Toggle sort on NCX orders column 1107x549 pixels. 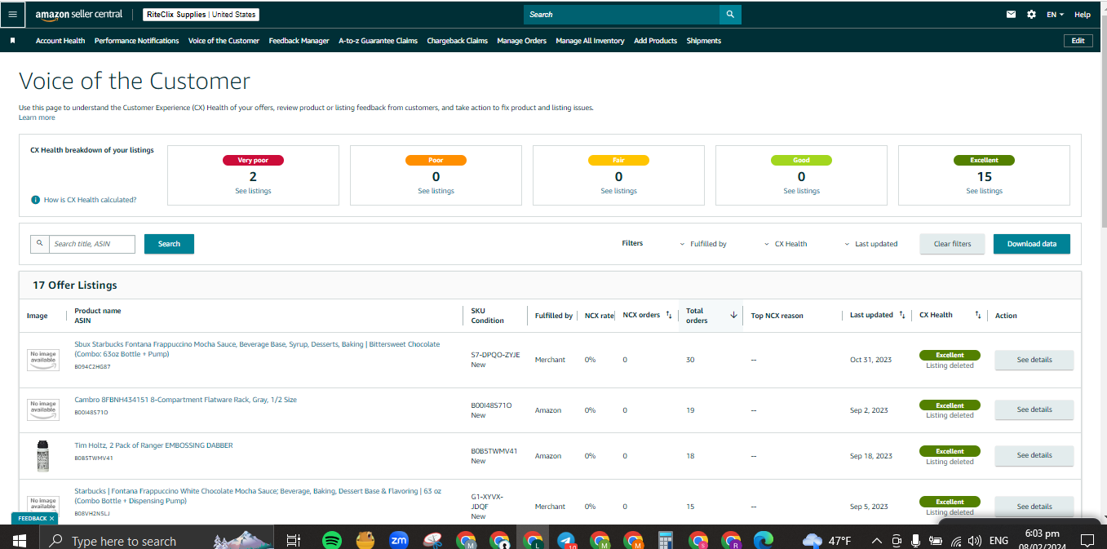coord(669,315)
